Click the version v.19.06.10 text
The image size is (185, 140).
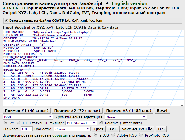point(14,8)
